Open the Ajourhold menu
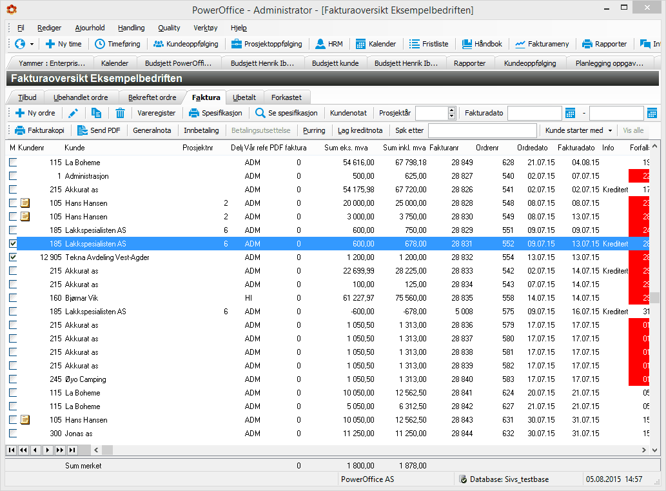 [90, 28]
